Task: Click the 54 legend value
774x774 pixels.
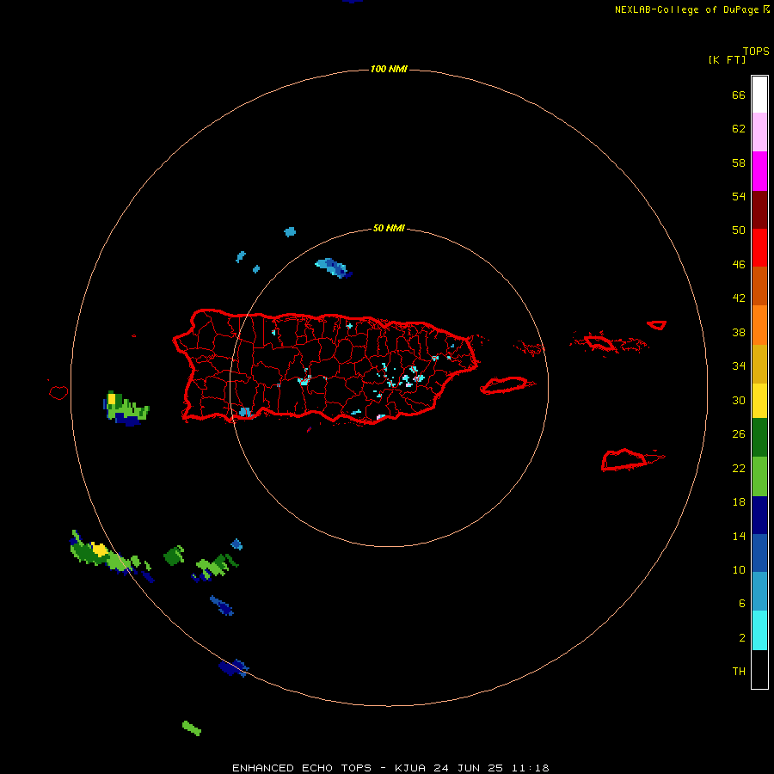Action: 739,196
